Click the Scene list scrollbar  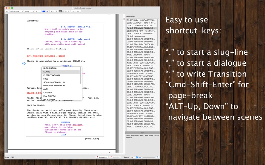coord(158,32)
